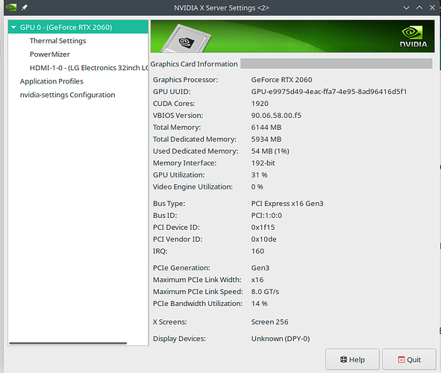Select GPU 0 - (GeForce RTX 2060) row
441x373 pixels.
click(x=78, y=27)
